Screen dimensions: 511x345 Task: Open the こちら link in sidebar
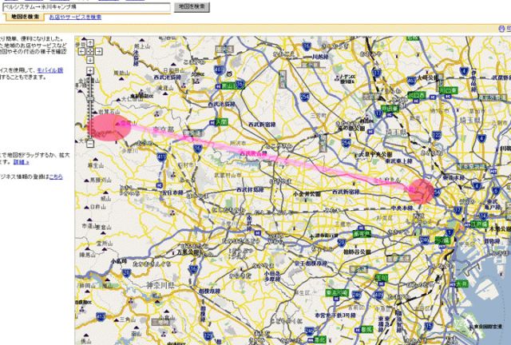[55, 176]
